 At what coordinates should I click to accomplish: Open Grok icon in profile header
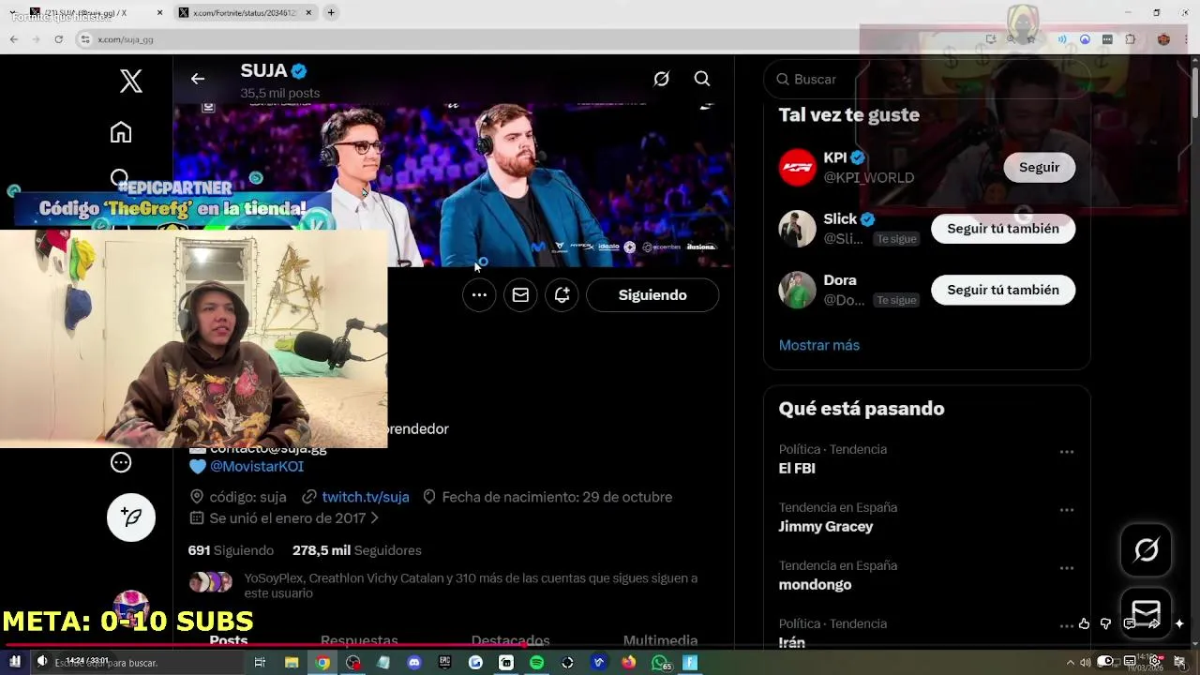pyautogui.click(x=662, y=79)
